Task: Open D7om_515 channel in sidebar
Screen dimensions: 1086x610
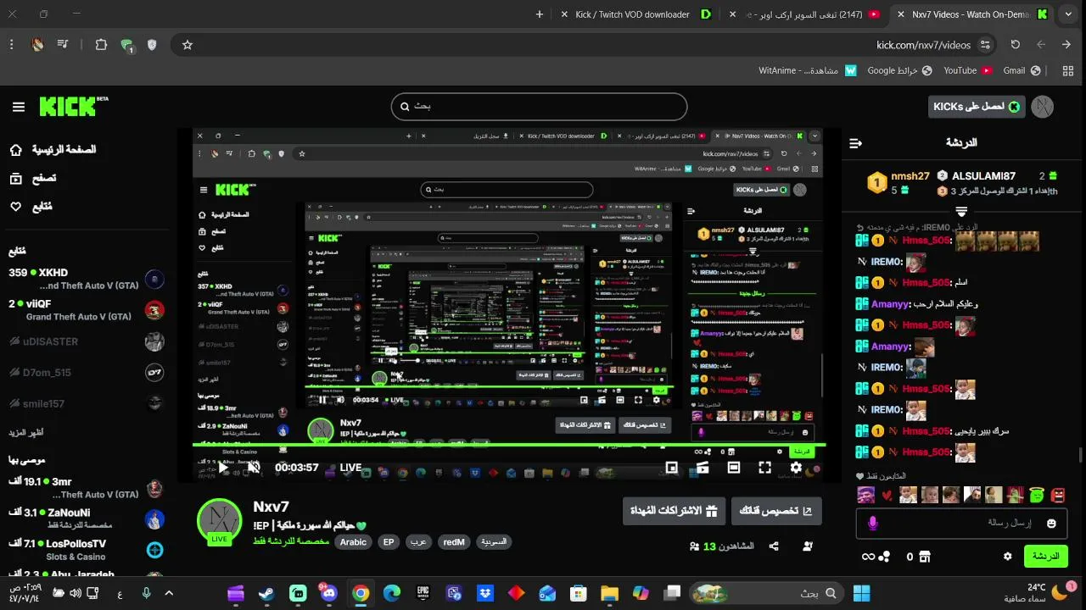Action: click(85, 373)
